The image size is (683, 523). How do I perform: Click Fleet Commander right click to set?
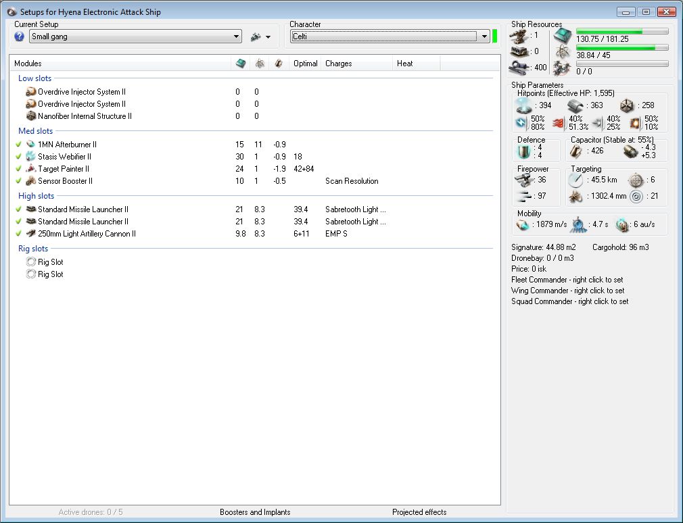click(567, 280)
